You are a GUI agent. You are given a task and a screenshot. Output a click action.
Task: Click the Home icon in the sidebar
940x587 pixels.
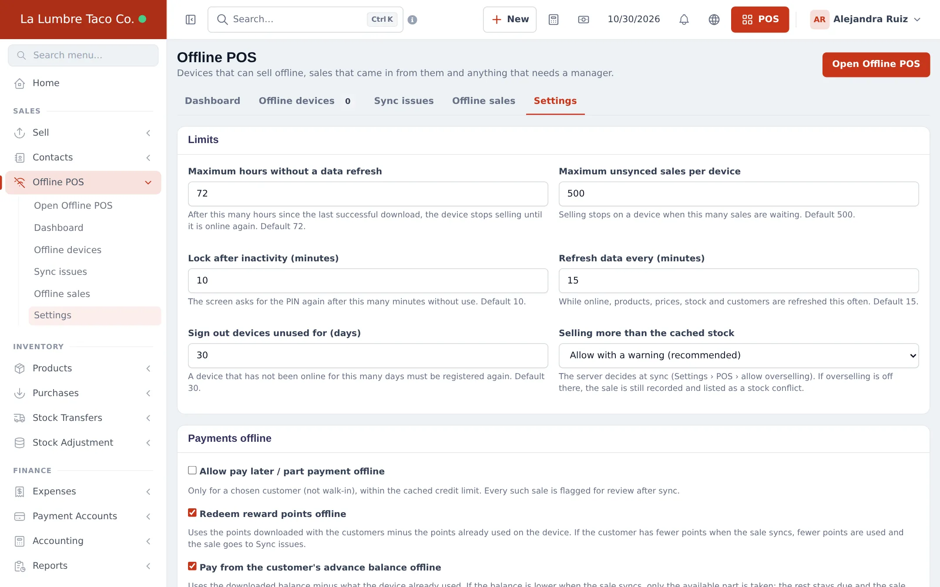coord(20,83)
